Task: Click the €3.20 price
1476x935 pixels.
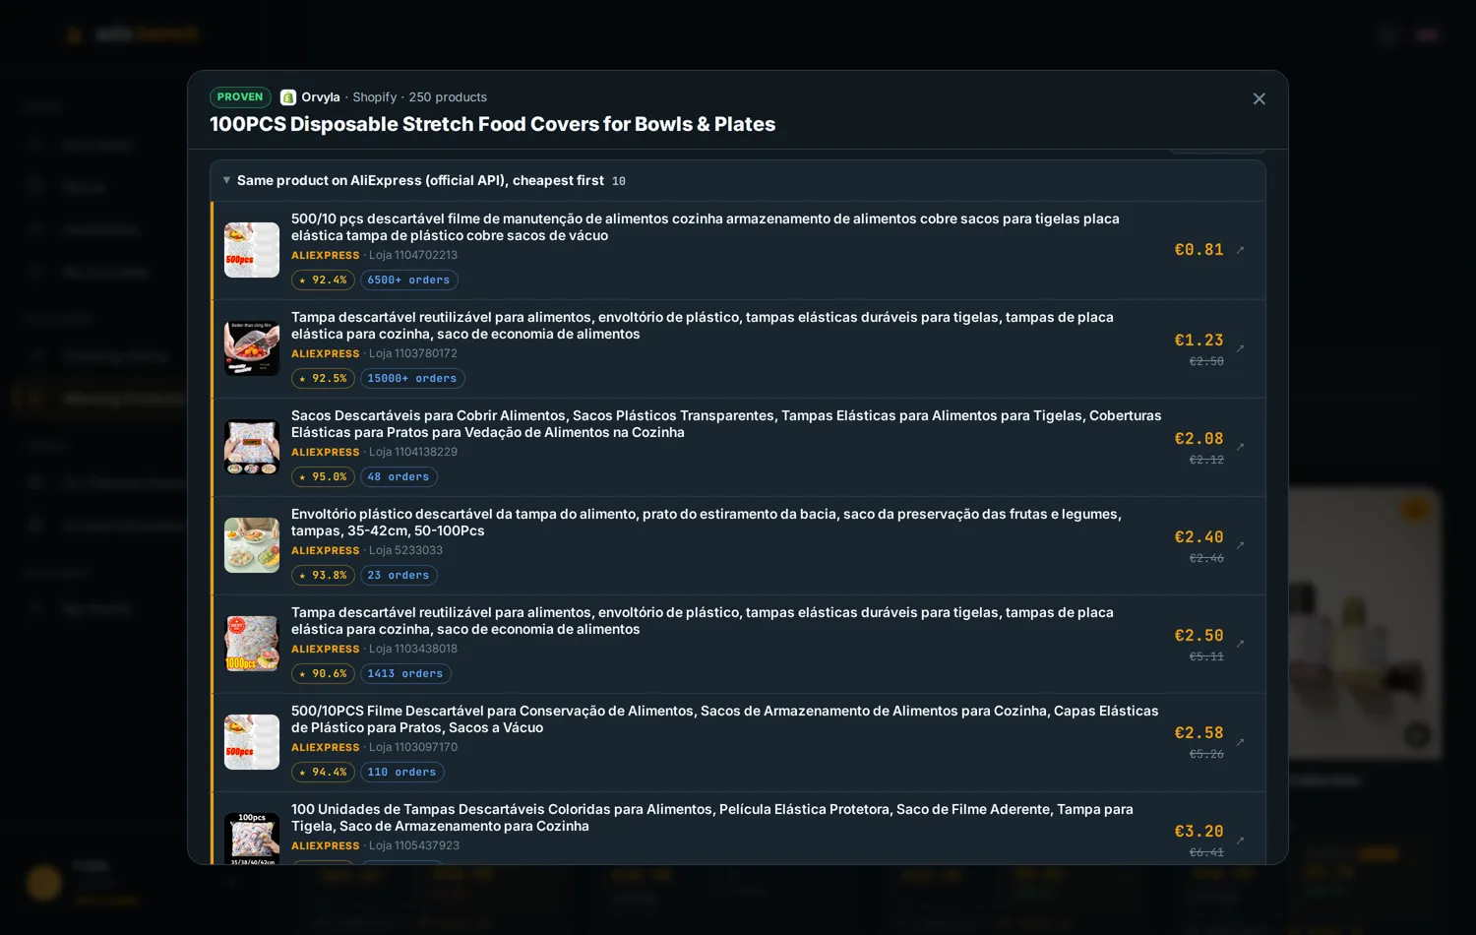Action: coord(1199,832)
